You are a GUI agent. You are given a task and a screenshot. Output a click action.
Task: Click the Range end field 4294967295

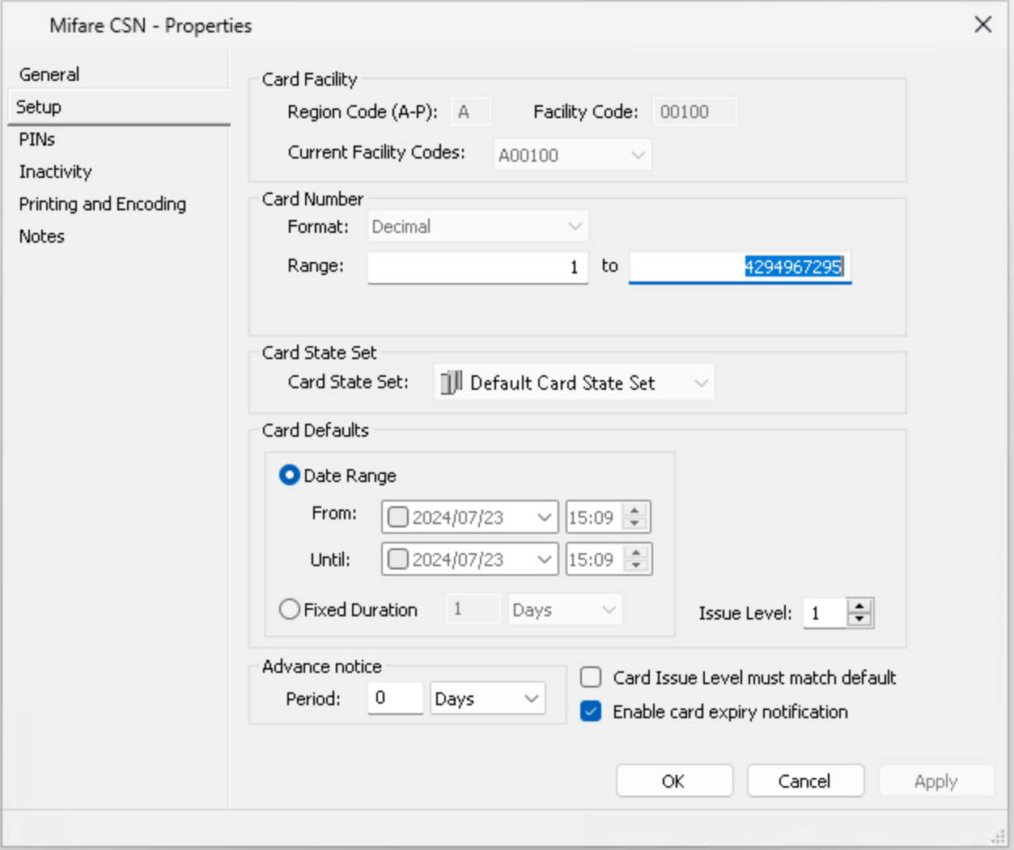pos(740,267)
